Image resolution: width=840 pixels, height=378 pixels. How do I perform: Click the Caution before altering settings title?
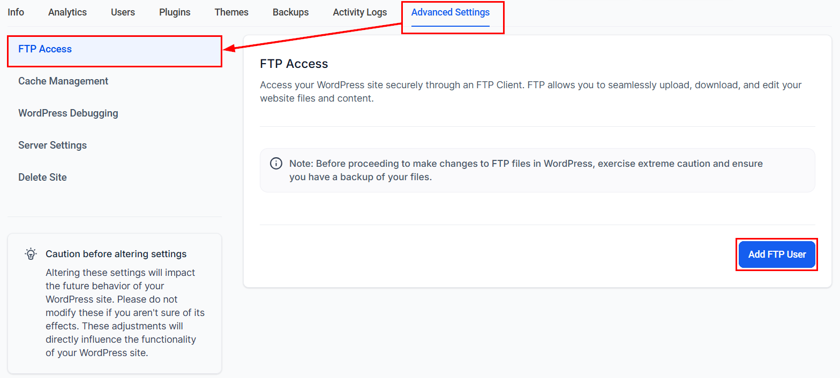click(116, 254)
